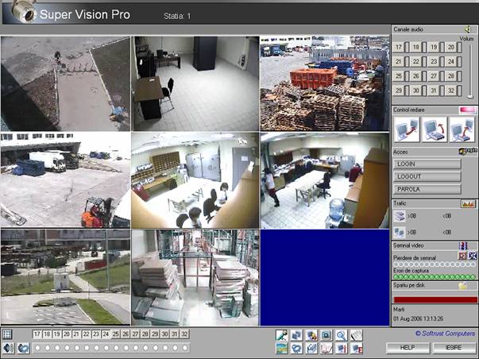The height and width of the screenshot is (359, 479).
Task: Select camera 24 in the bottom channel strip
Action: (106, 334)
